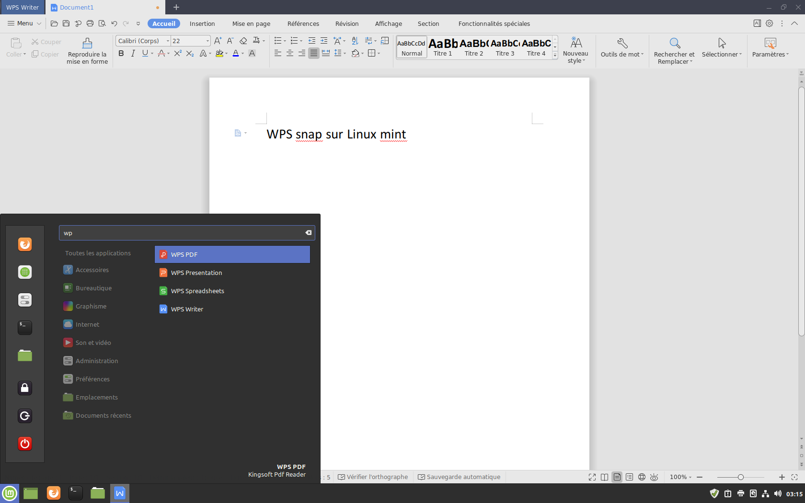This screenshot has width=805, height=503.
Task: Toggle Sauvegarde automatique in status bar
Action: (x=459, y=477)
